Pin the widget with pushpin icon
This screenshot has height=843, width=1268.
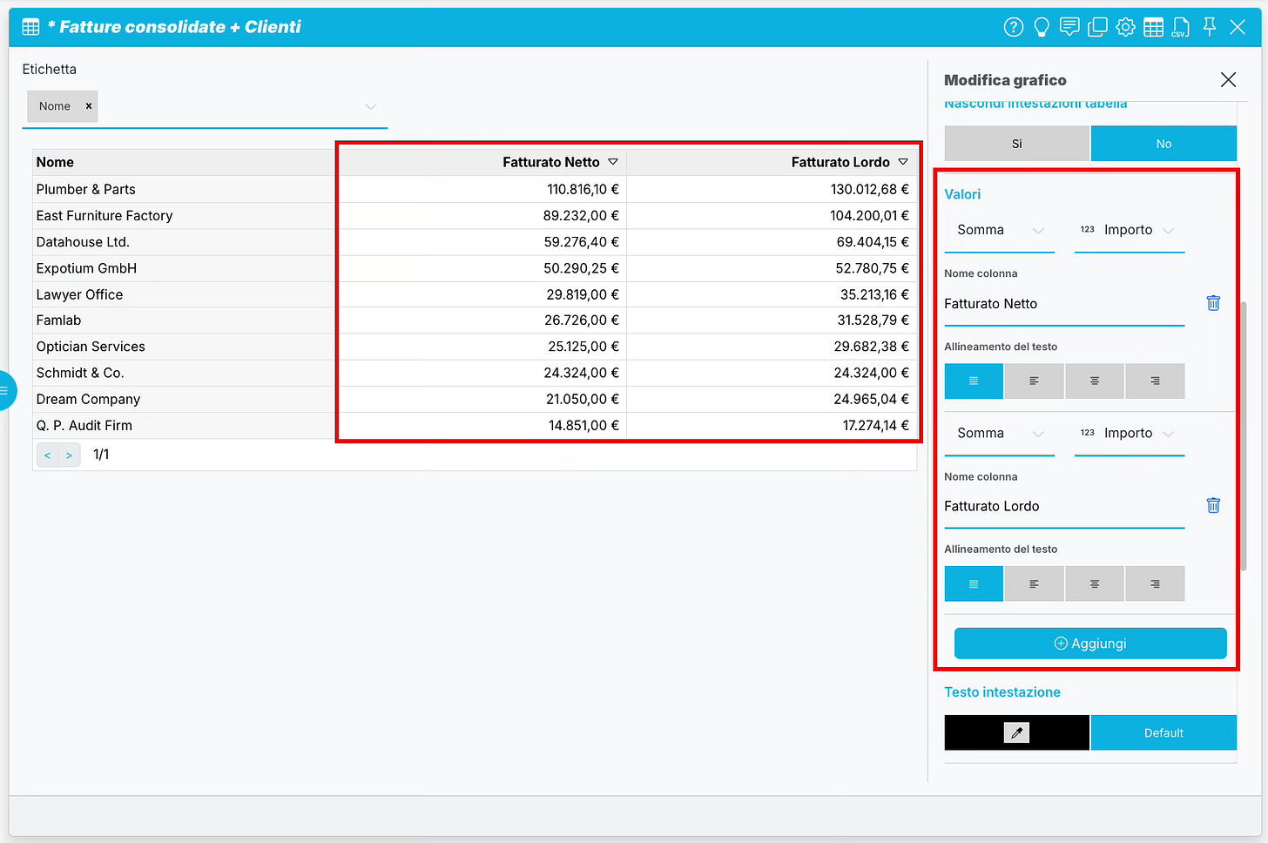[1210, 27]
